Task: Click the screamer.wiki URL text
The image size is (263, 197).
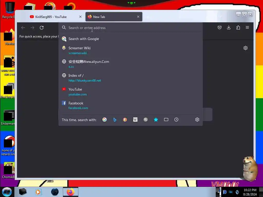Action: (78, 53)
